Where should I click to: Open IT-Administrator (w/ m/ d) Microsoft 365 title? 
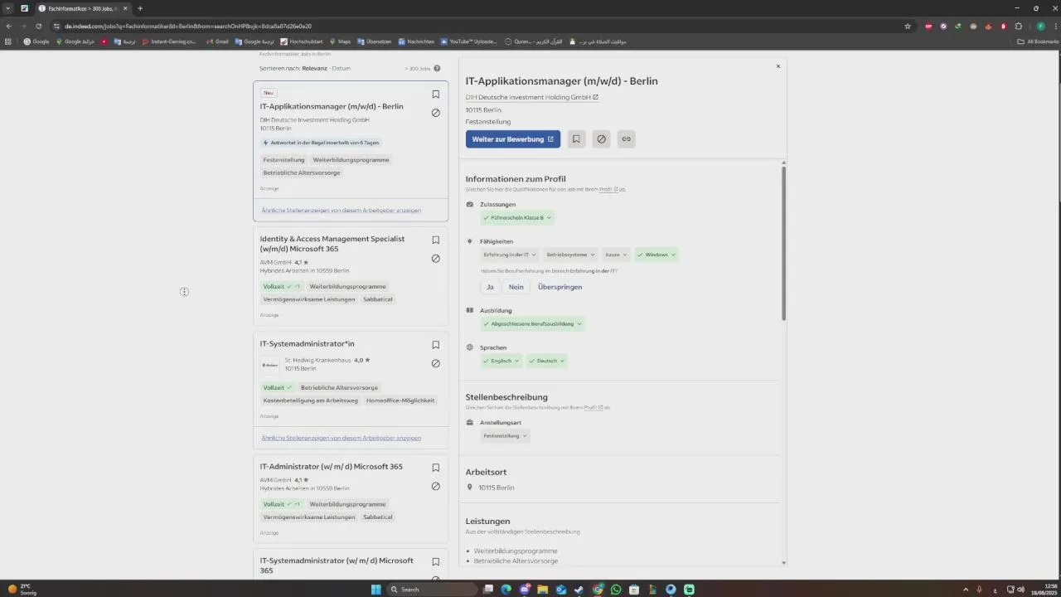331,467
